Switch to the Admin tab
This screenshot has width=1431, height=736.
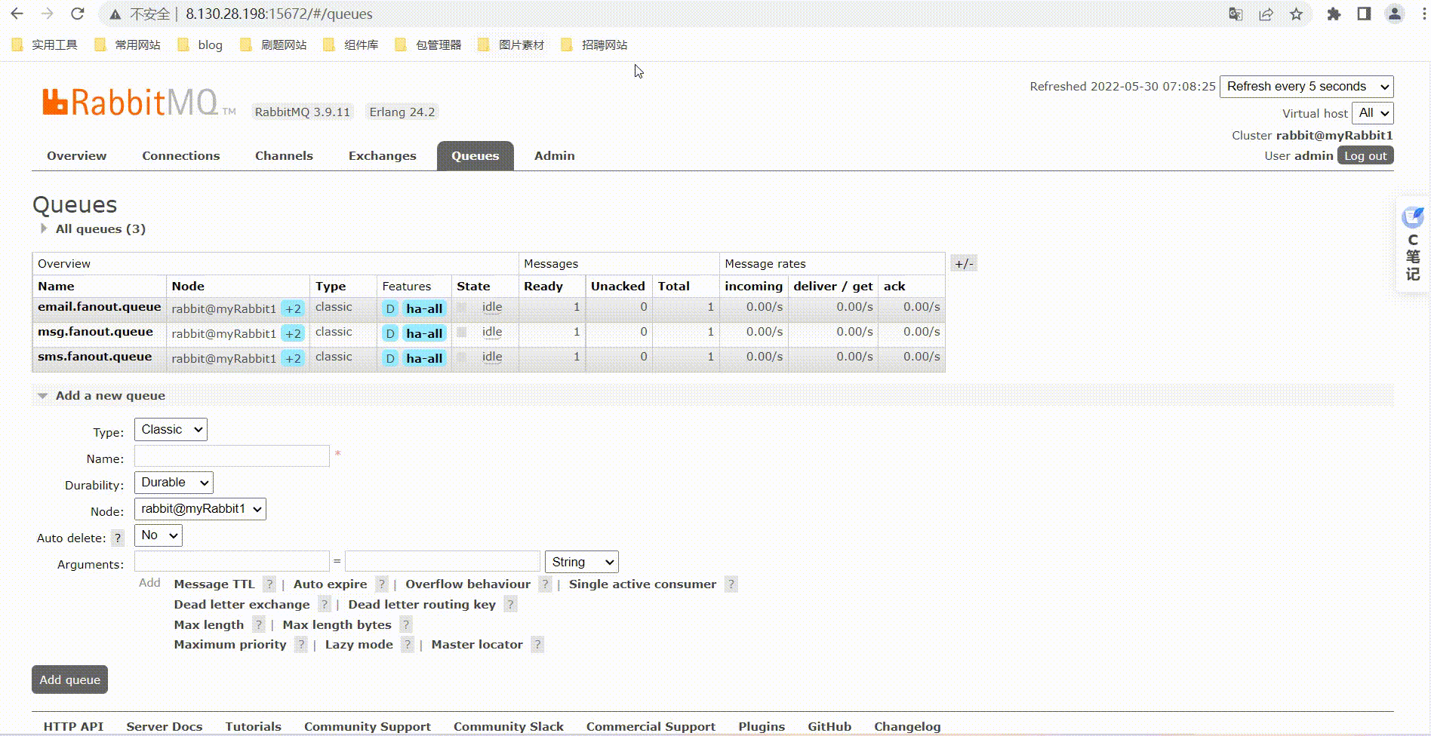[x=555, y=156]
